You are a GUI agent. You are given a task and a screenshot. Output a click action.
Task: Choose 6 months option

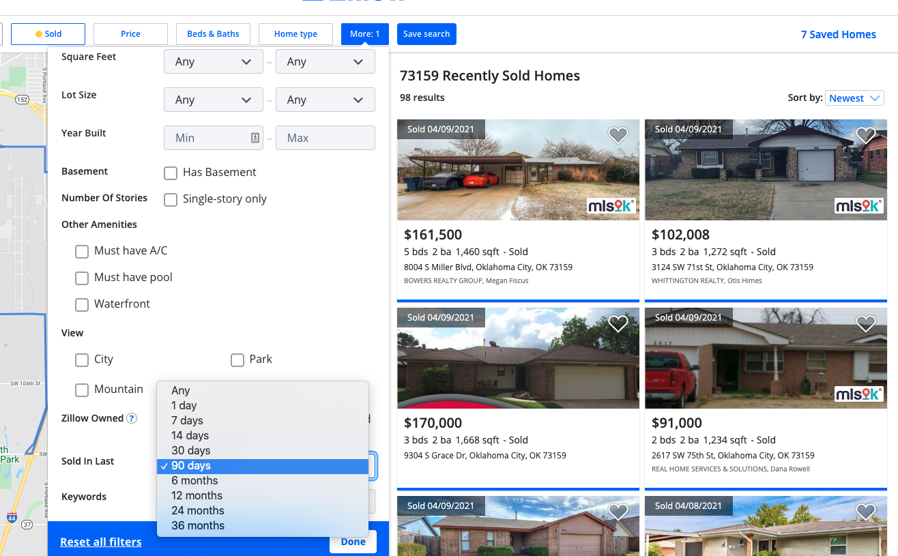tap(263, 480)
